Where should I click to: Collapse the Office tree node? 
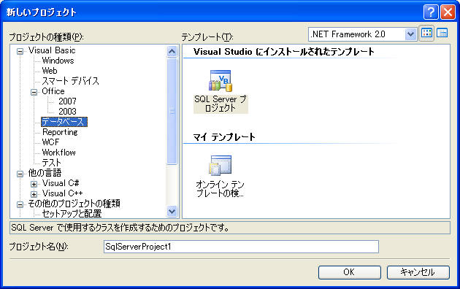[34, 93]
